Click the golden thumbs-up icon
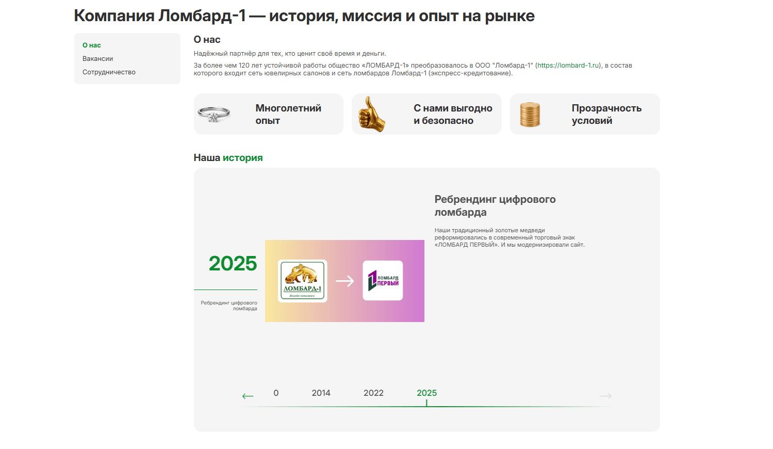The width and height of the screenshot is (773, 449). 371,115
